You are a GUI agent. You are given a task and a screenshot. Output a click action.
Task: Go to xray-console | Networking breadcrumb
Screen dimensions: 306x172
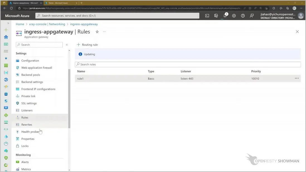pos(47,24)
